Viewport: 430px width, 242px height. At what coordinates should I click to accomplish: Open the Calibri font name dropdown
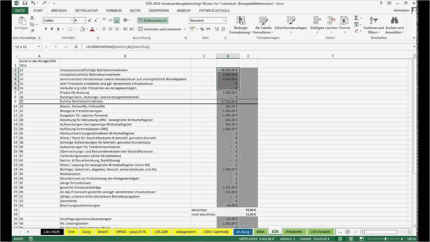pyautogui.click(x=72, y=21)
